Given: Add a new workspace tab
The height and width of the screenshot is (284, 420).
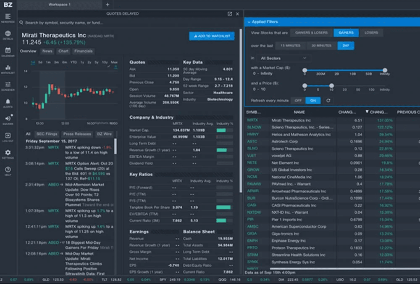Looking at the screenshot, I should 108,5.
